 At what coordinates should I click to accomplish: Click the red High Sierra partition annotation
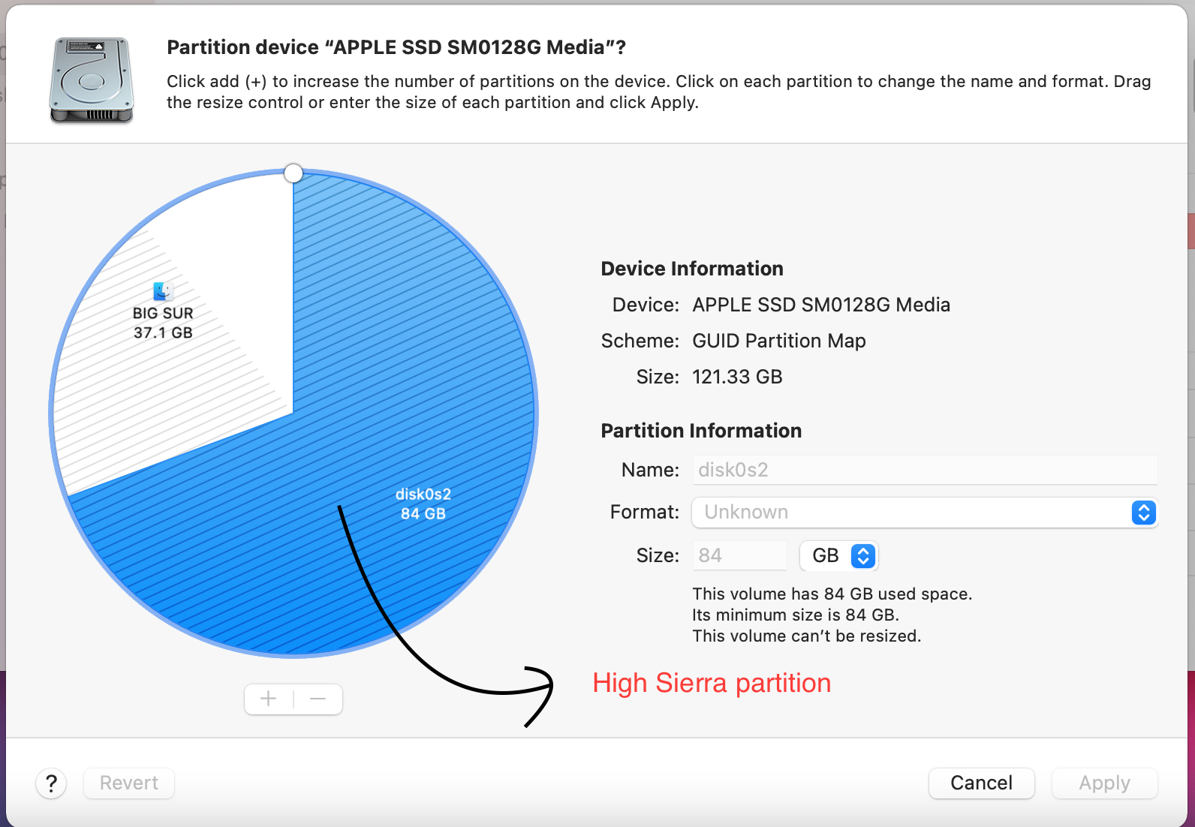pyautogui.click(x=712, y=683)
